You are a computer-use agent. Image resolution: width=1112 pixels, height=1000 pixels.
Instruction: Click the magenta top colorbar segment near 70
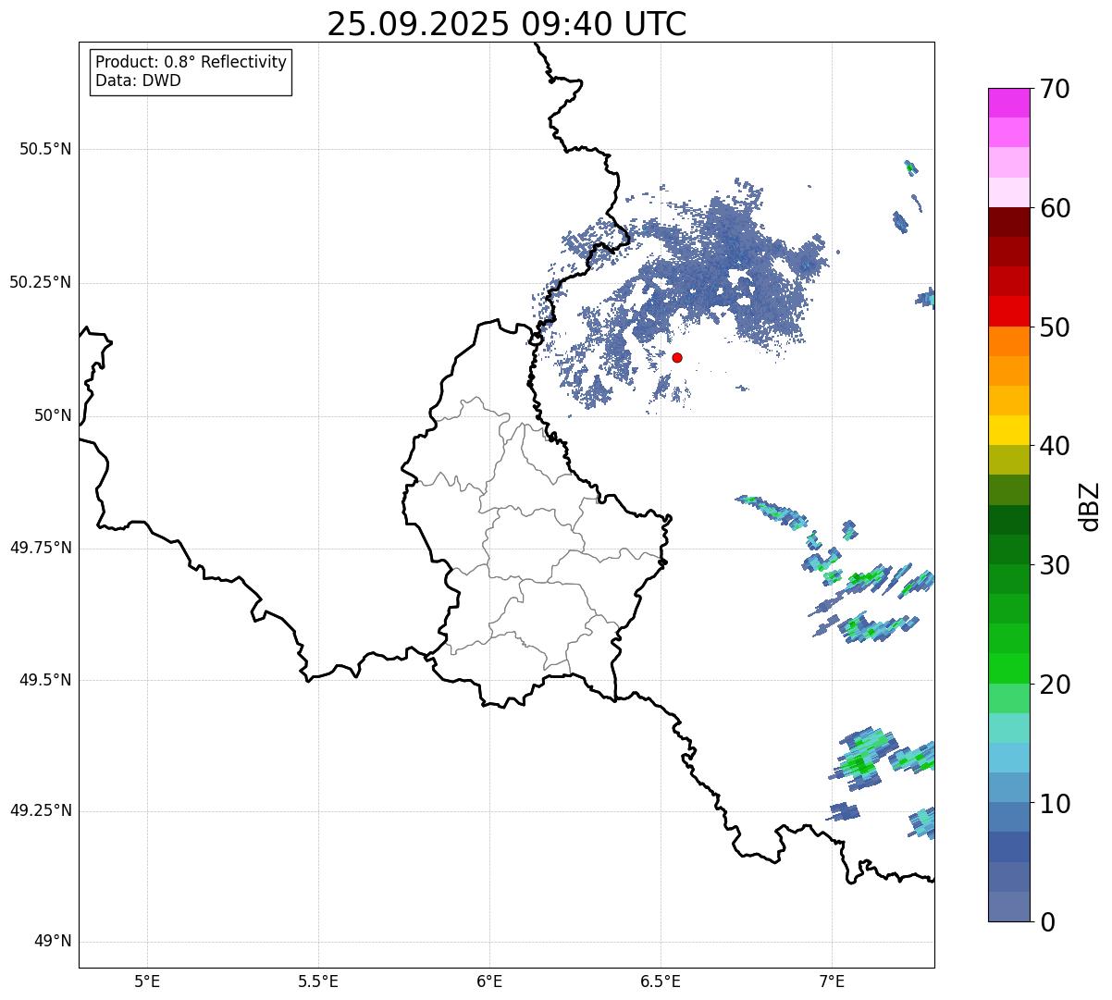click(x=1008, y=103)
